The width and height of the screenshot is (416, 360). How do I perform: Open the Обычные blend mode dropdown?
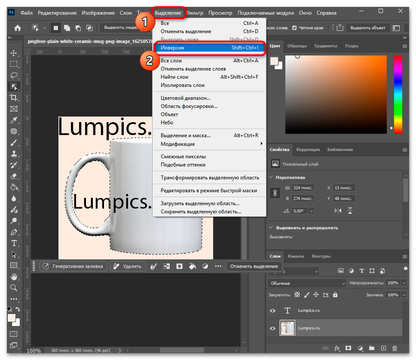point(307,283)
